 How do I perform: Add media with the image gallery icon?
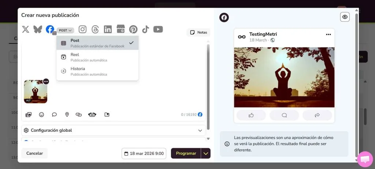coord(29,115)
